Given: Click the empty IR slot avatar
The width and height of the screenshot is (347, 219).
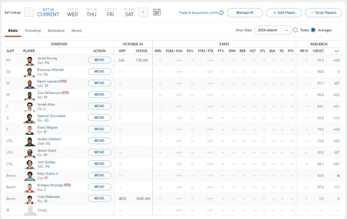Looking at the screenshot, I should [30, 211].
